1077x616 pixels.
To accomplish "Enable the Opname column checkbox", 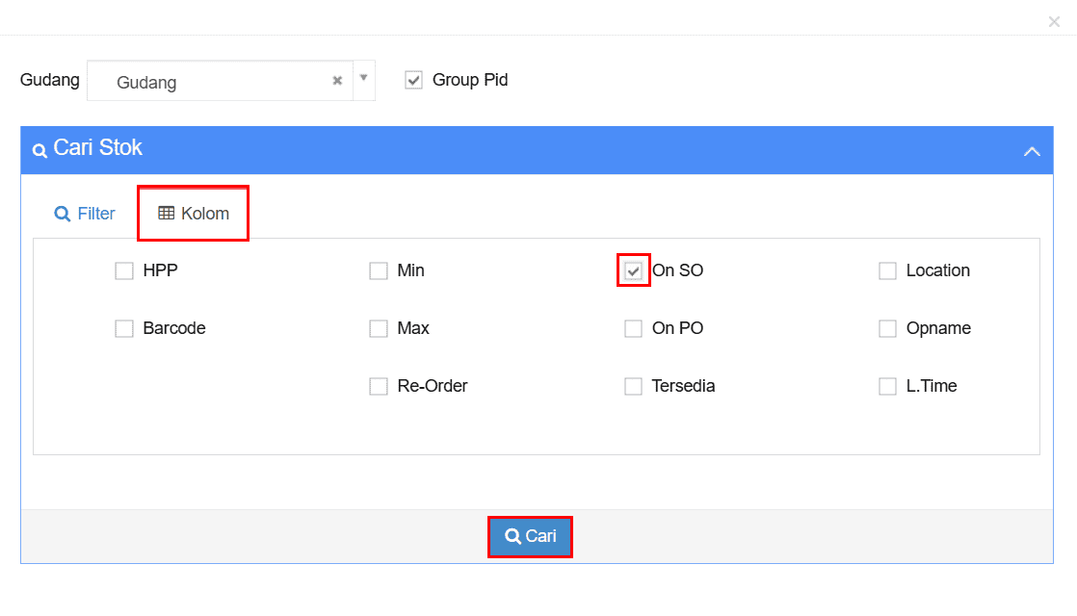I will click(887, 328).
